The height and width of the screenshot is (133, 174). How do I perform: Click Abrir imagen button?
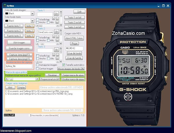19,42
